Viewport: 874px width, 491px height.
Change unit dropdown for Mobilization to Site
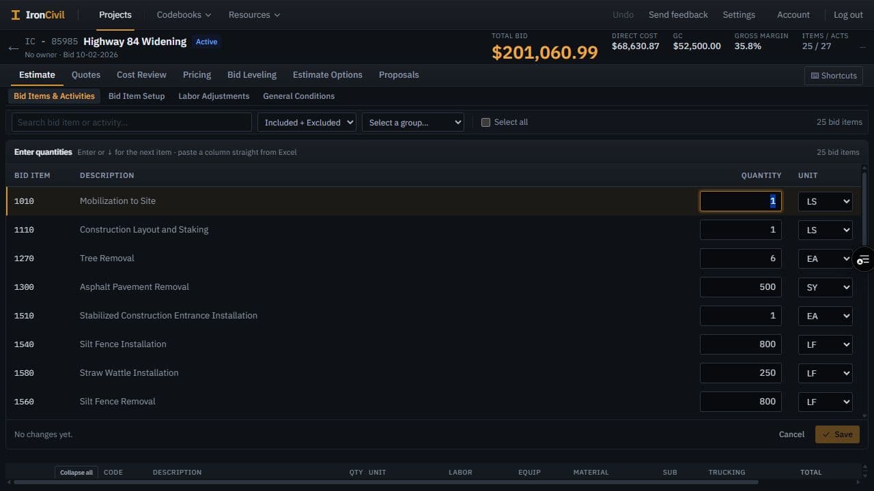tap(825, 201)
